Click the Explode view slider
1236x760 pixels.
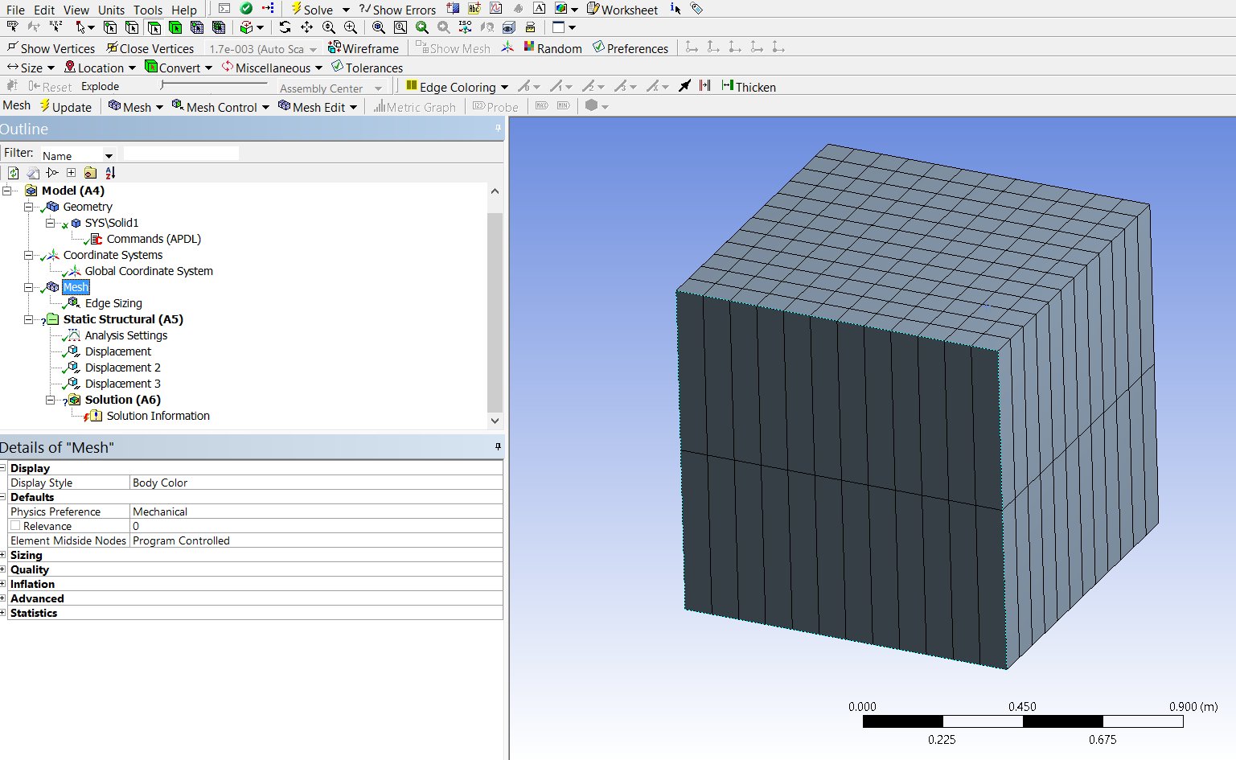213,84
